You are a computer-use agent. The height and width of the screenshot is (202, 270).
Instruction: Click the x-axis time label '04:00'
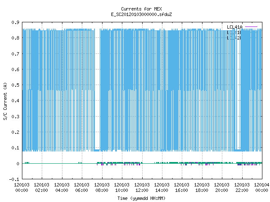click(62, 190)
